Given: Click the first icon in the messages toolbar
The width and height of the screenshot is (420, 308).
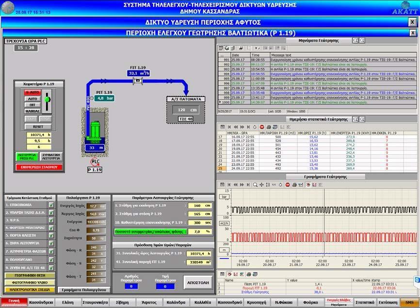Looking at the screenshot, I should pos(221,48).
